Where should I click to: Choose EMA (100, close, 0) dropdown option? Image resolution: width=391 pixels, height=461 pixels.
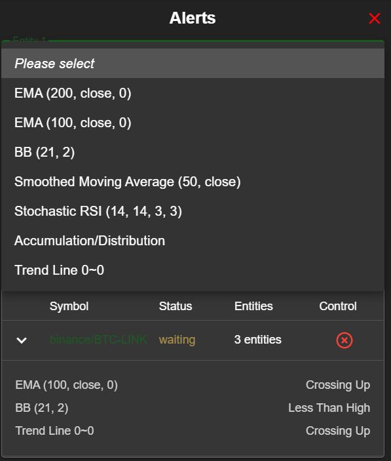(193, 123)
